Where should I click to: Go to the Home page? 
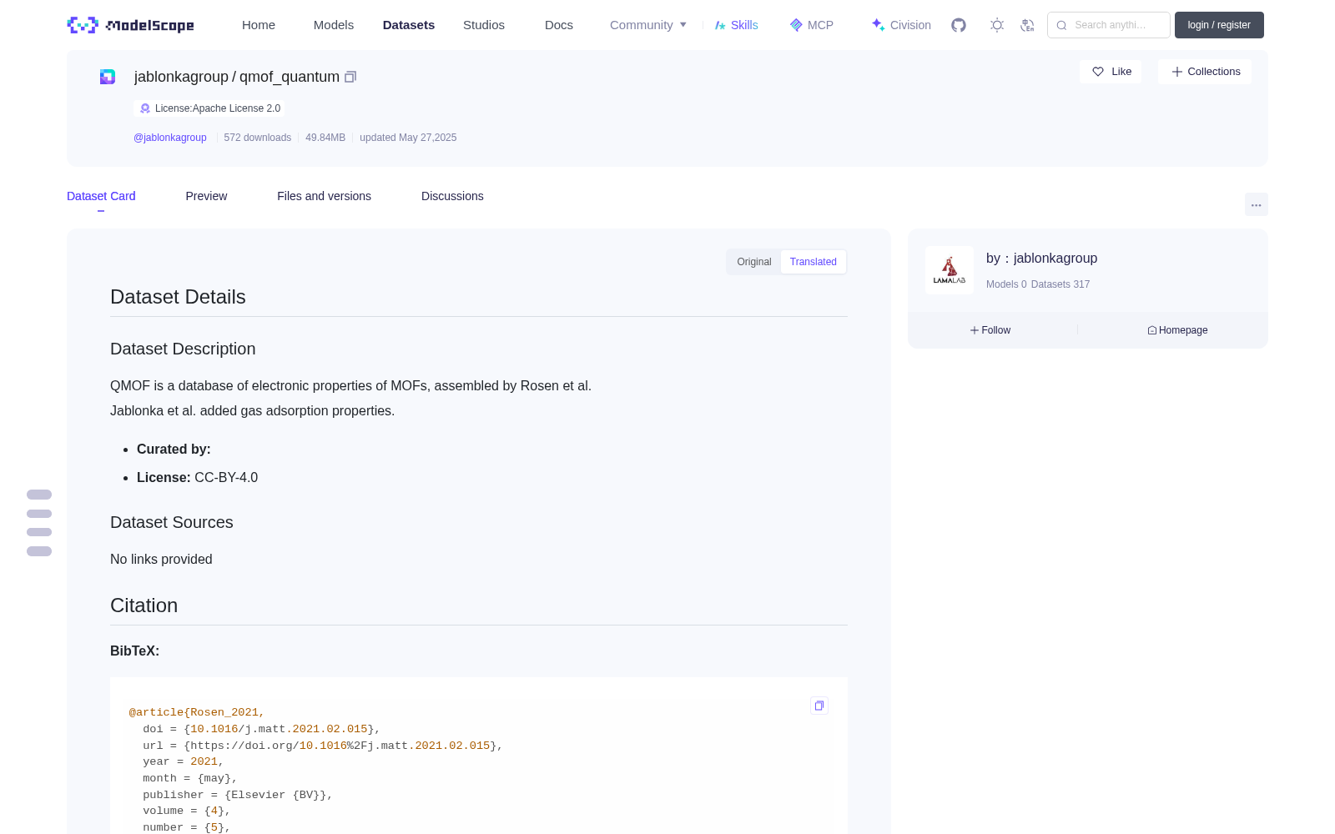point(259,25)
